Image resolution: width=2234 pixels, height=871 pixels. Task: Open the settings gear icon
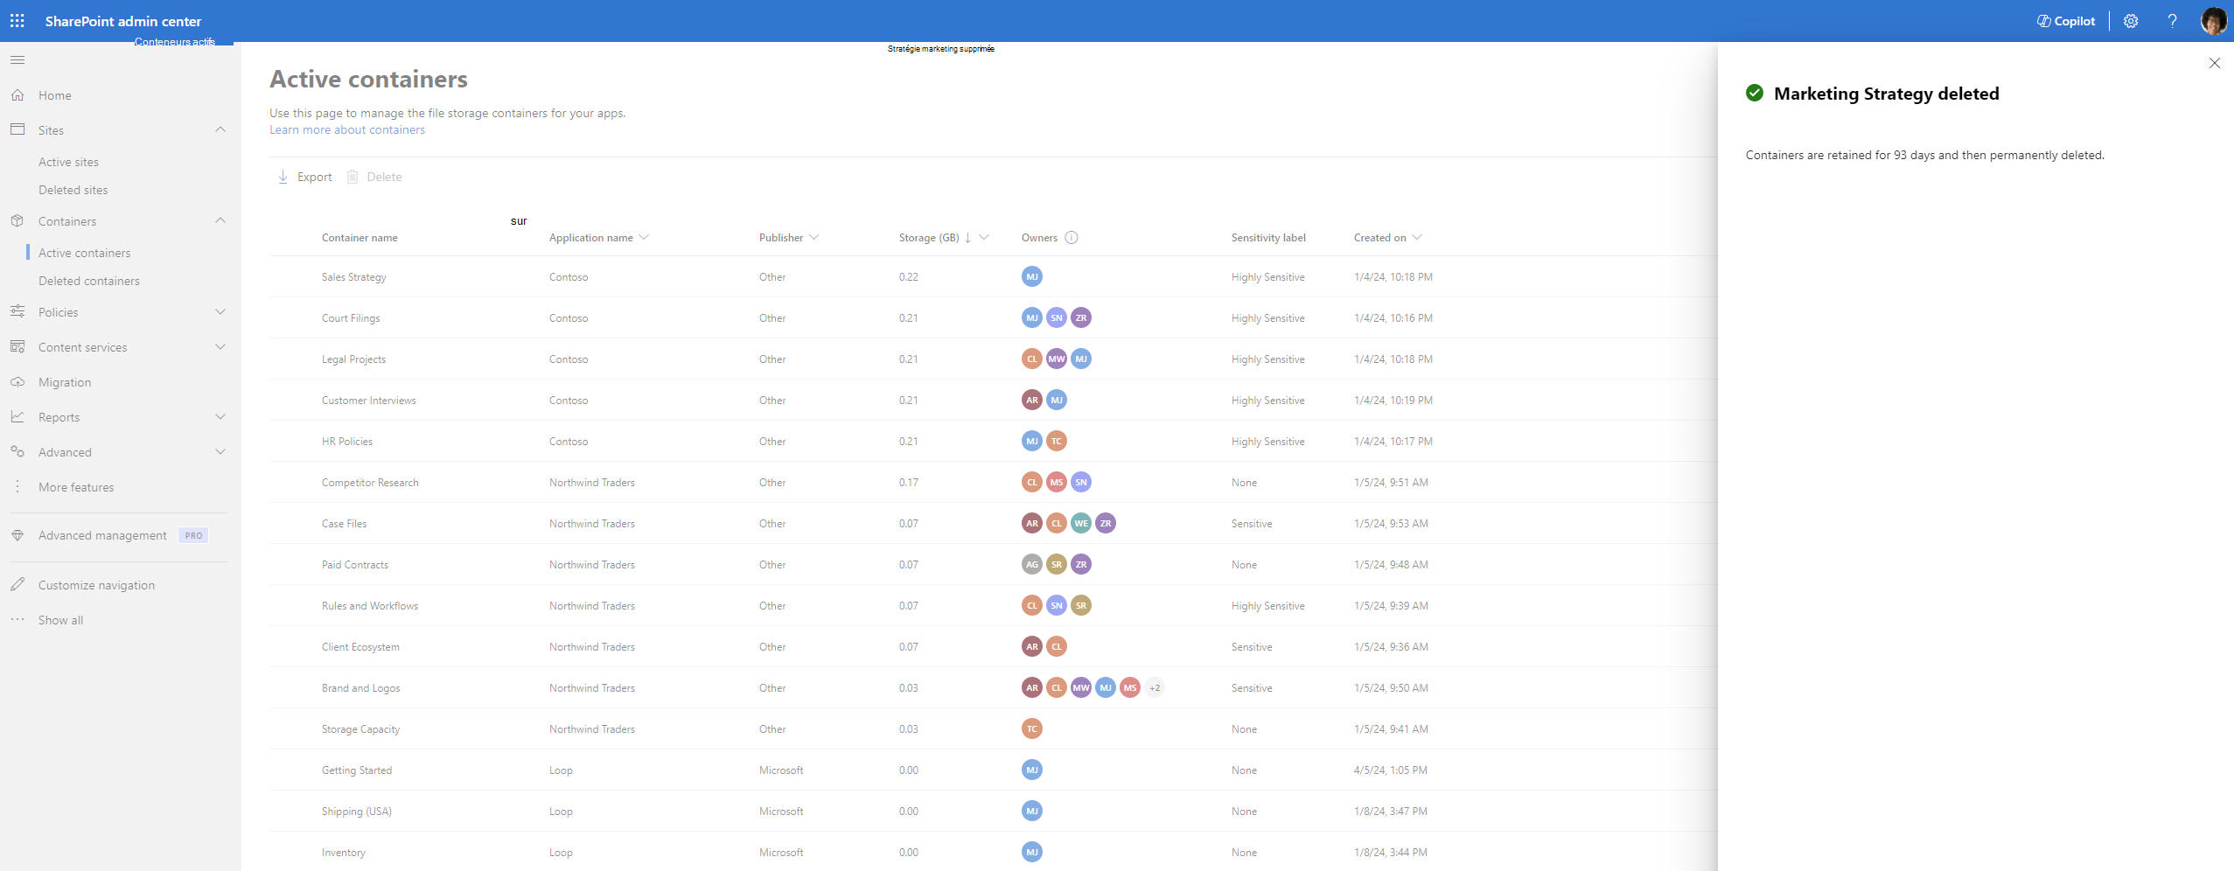pyautogui.click(x=2131, y=21)
